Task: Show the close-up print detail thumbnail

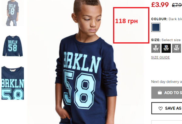Action: (x=13, y=83)
